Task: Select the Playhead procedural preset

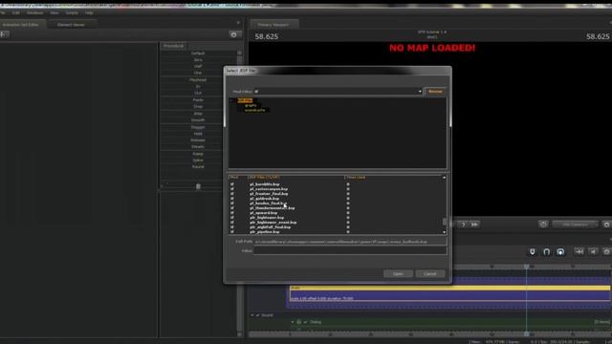Action: (198, 80)
